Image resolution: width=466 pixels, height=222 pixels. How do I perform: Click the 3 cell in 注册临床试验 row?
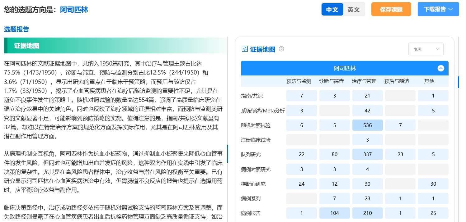pyautogui.click(x=368, y=140)
